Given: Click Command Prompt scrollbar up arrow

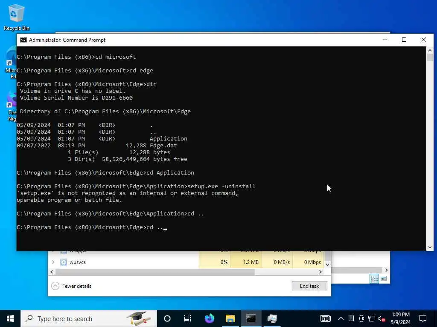Looking at the screenshot, I should click(430, 50).
